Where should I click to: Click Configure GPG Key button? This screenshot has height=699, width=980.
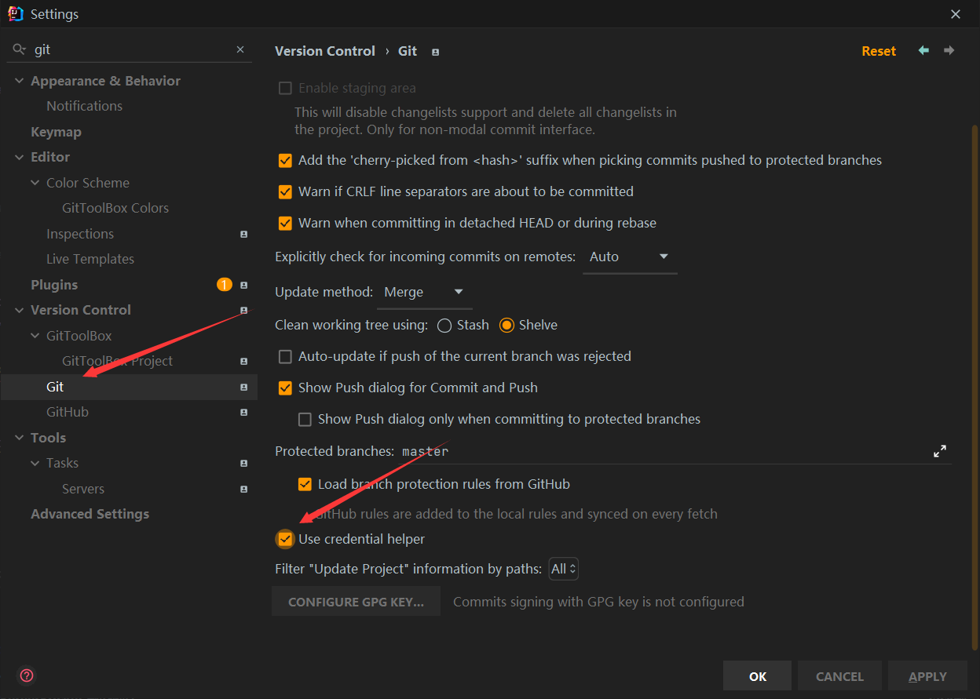[x=356, y=602]
